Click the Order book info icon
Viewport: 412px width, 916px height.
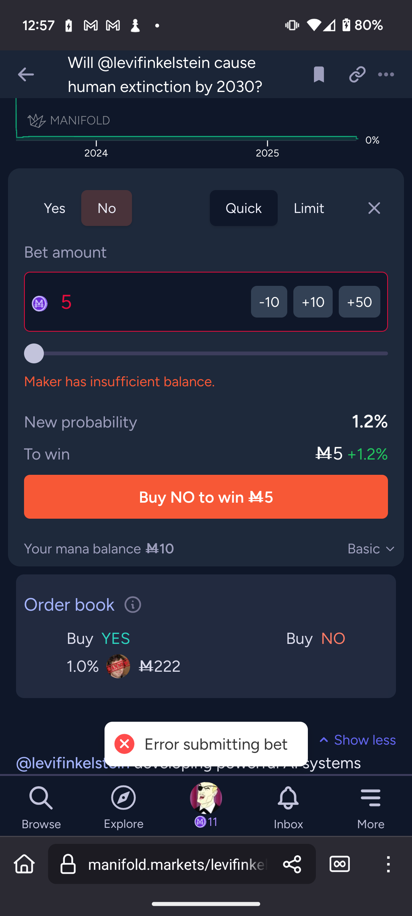click(x=133, y=605)
